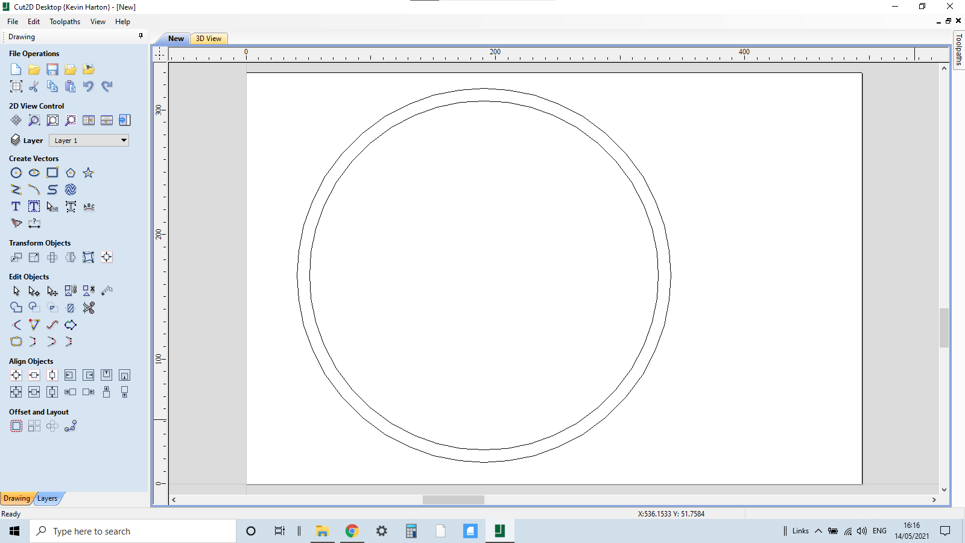Launch Chrome from the taskbar
The width and height of the screenshot is (965, 543).
pyautogui.click(x=352, y=531)
